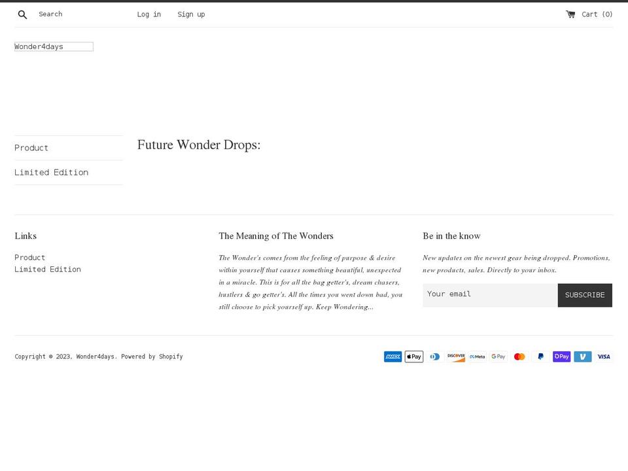628x471 pixels.
Task: Click the search magnifier icon
Action: click(22, 14)
